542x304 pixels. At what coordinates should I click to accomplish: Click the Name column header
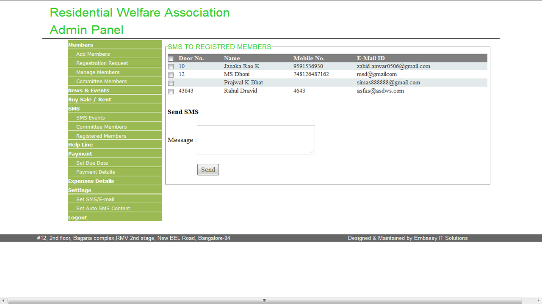coord(232,58)
